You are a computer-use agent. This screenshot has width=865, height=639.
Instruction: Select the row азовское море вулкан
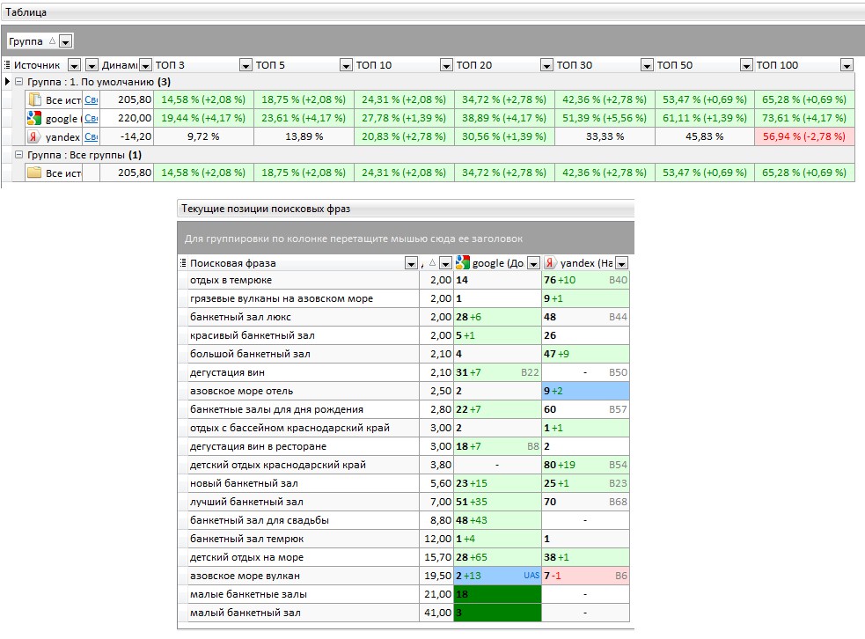pyautogui.click(x=403, y=576)
